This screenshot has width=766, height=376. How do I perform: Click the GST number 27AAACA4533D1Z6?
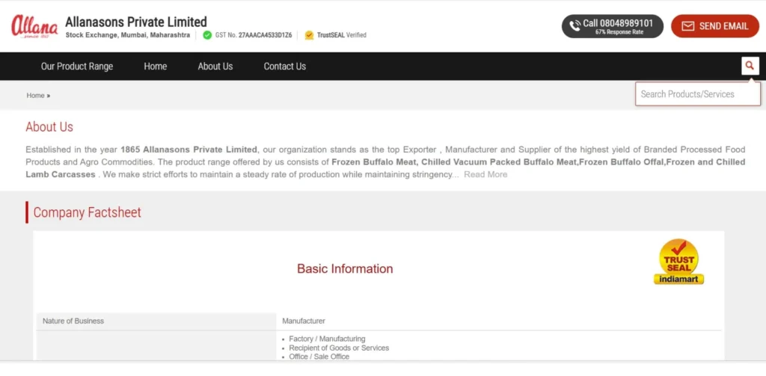click(265, 35)
